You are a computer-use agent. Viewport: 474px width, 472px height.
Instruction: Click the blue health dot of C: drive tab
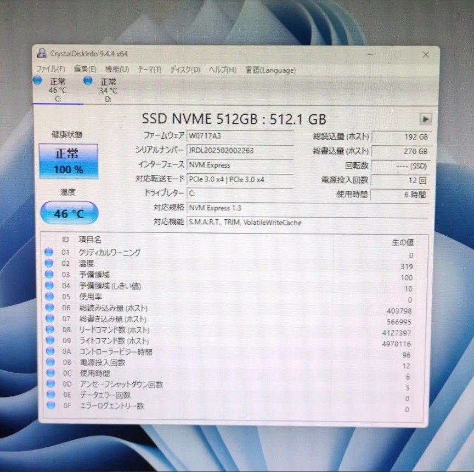coord(37,81)
